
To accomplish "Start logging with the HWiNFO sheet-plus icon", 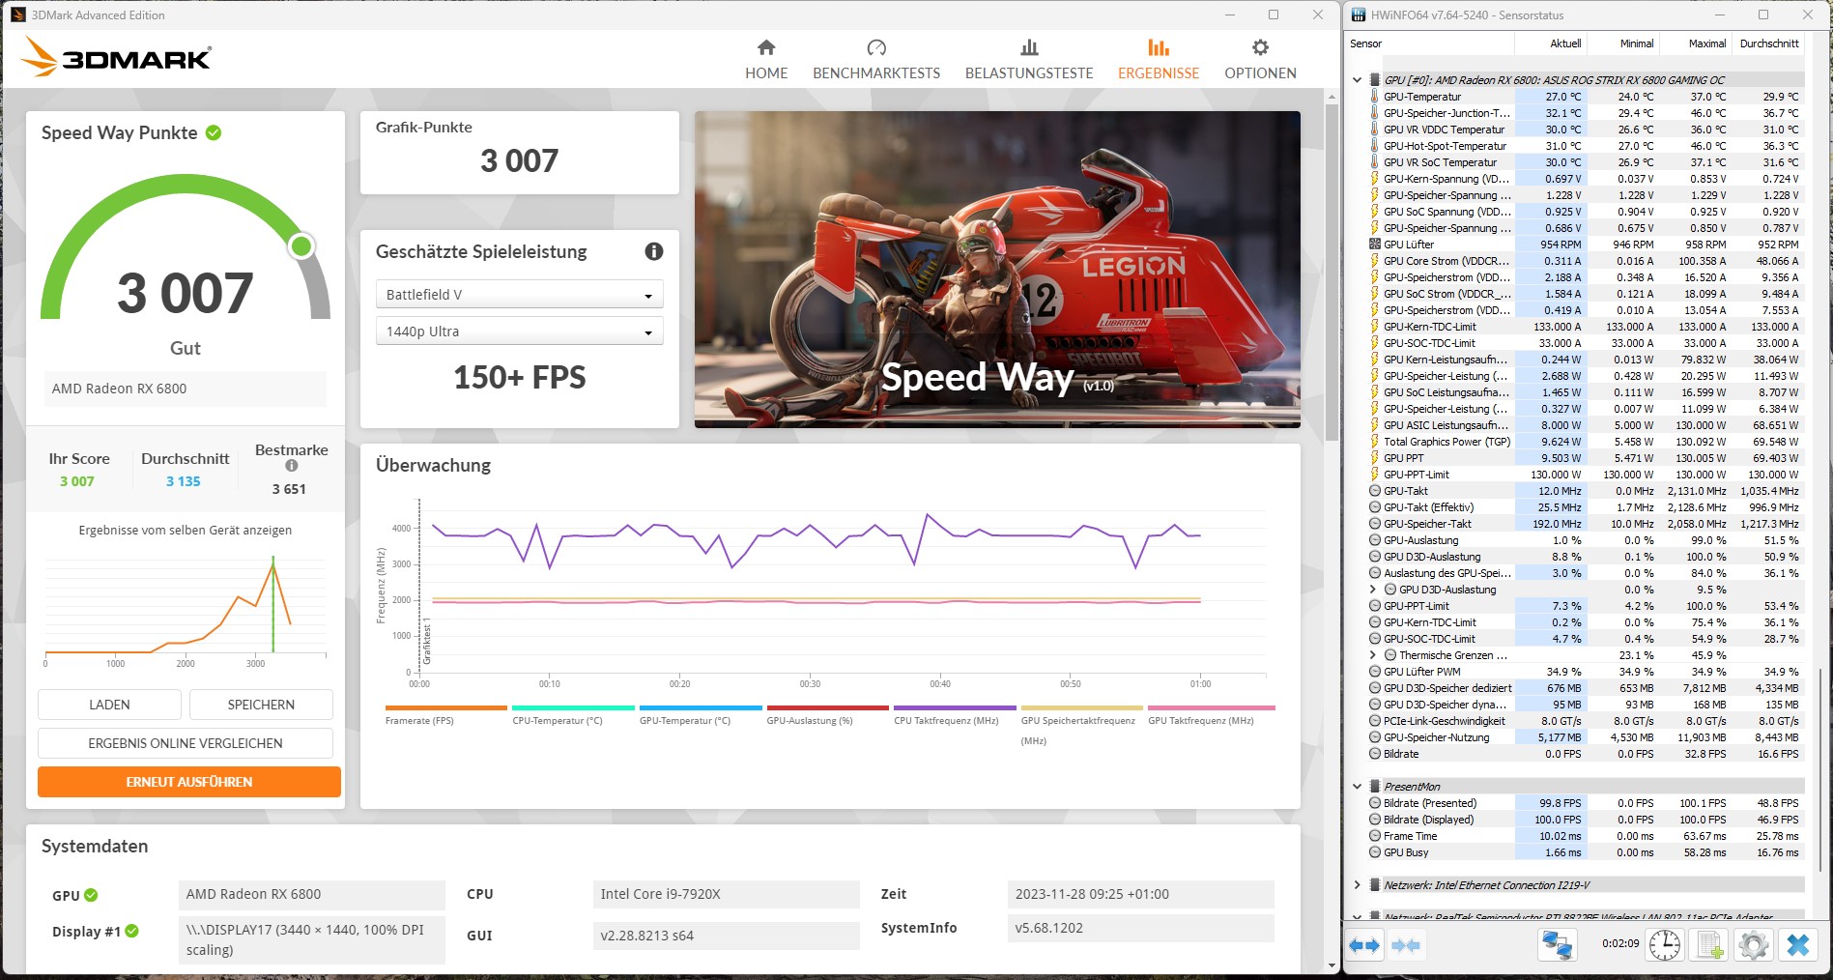I will pyautogui.click(x=1709, y=945).
